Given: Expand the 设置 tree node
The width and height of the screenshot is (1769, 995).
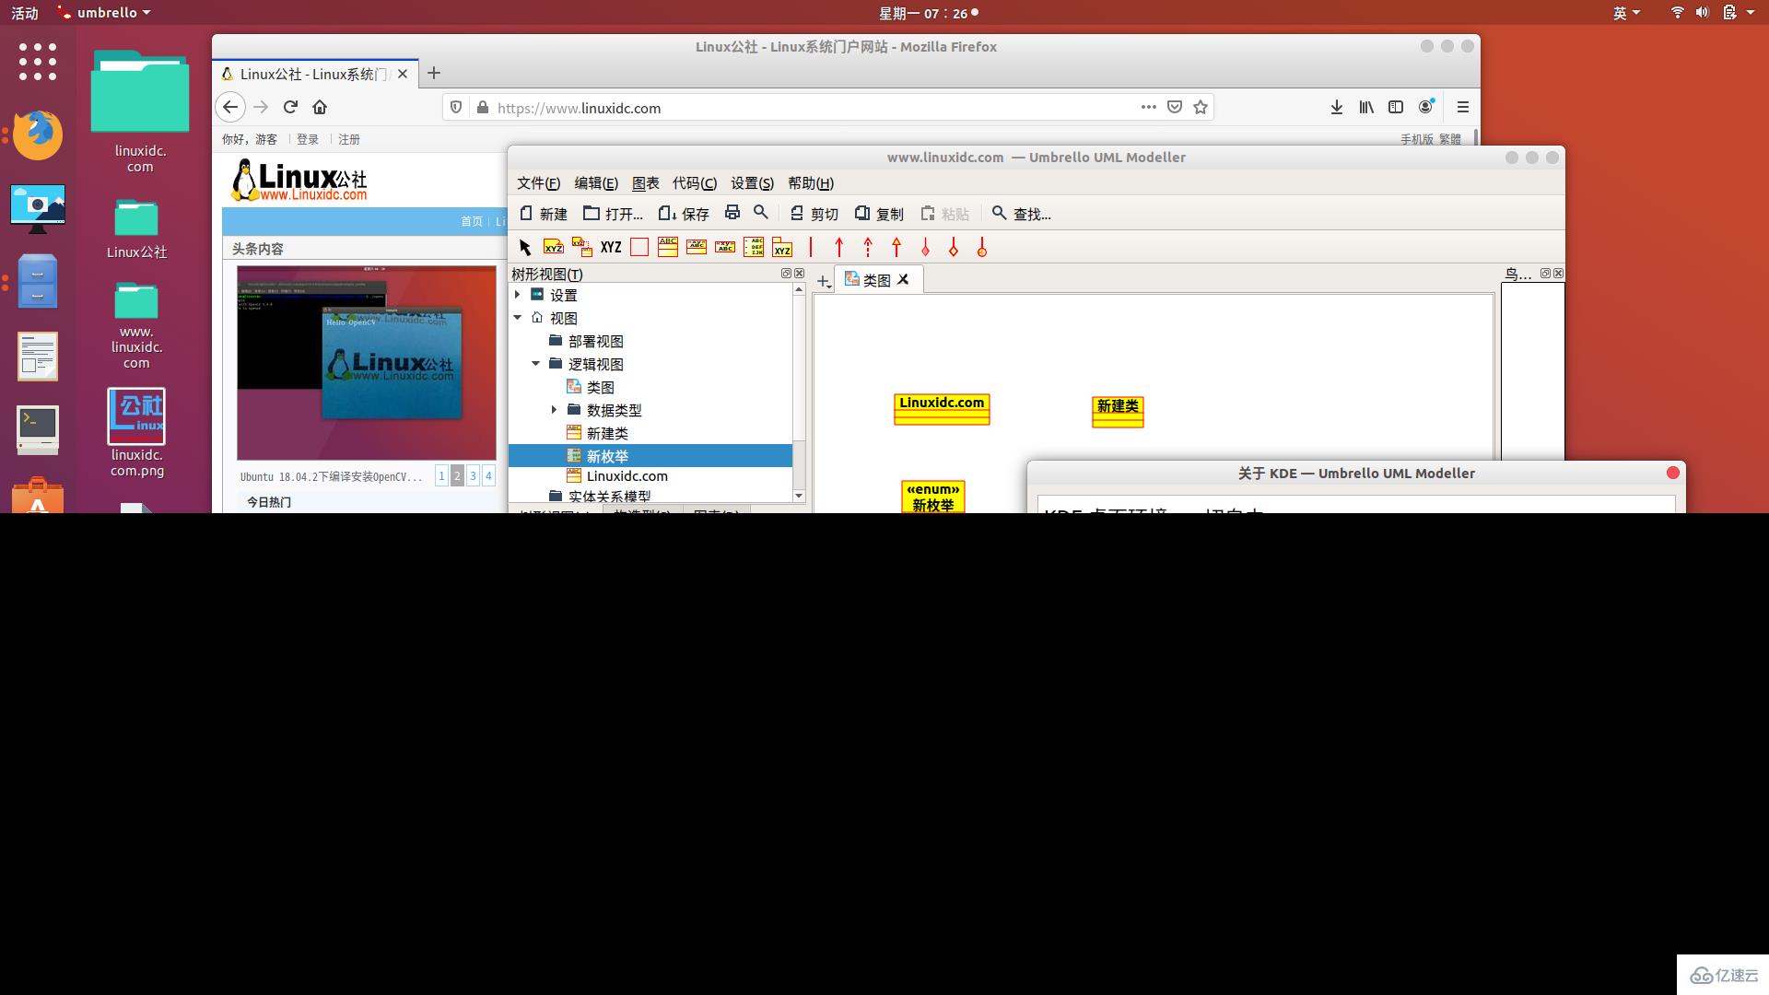Looking at the screenshot, I should coord(518,295).
